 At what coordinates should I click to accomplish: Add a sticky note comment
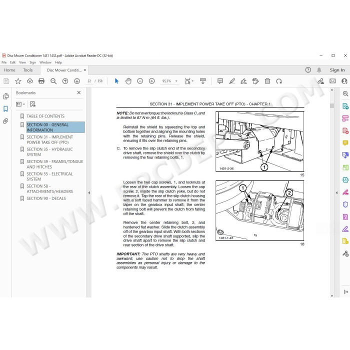[x=220, y=81]
